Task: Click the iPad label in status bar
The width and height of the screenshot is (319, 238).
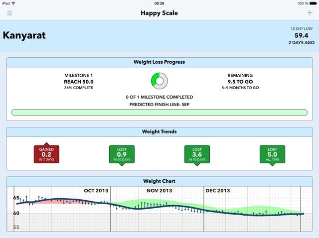Action: (x=5, y=3)
